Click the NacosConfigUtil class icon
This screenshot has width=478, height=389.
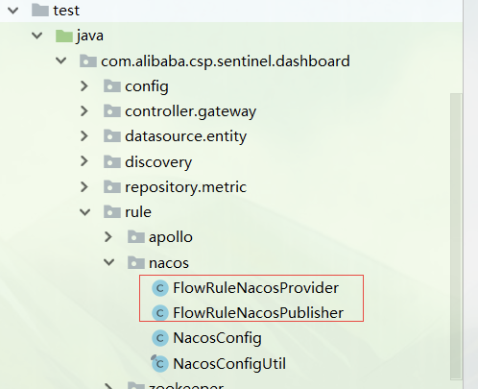(159, 363)
